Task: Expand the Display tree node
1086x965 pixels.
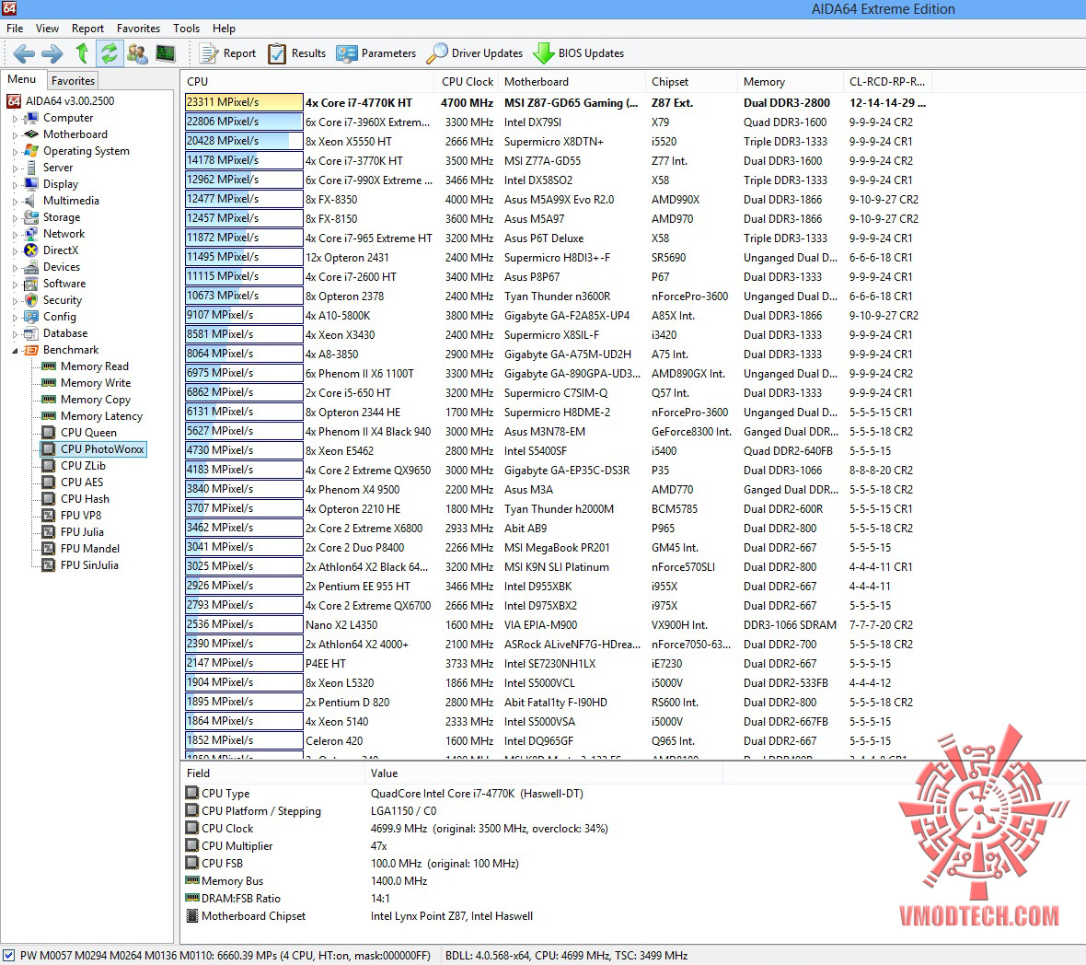Action: 15,185
